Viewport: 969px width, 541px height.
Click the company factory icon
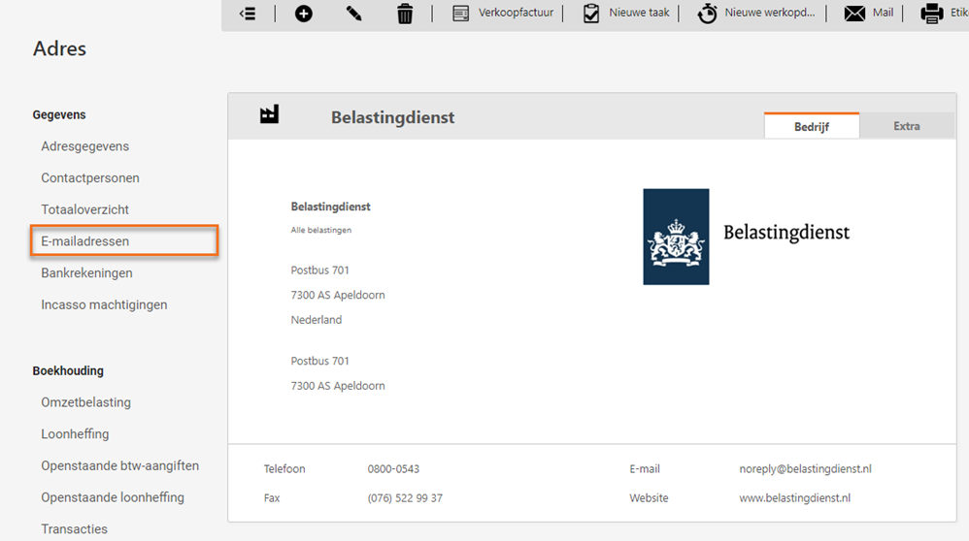[x=269, y=114]
